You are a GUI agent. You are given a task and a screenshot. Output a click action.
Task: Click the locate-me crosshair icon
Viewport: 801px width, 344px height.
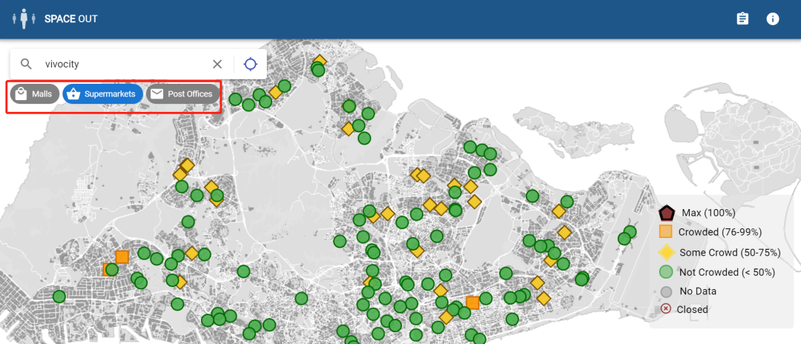pyautogui.click(x=251, y=64)
